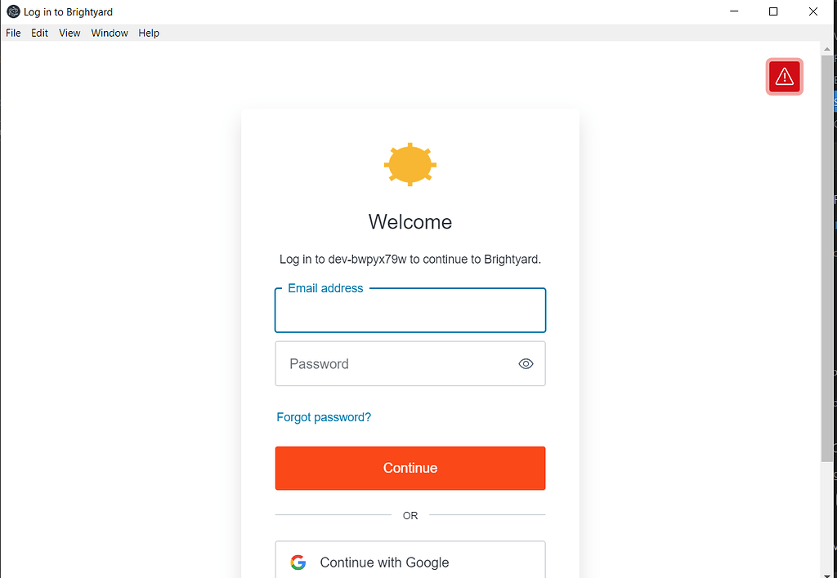Open the Window menu
This screenshot has width=837, height=578.
pos(109,33)
